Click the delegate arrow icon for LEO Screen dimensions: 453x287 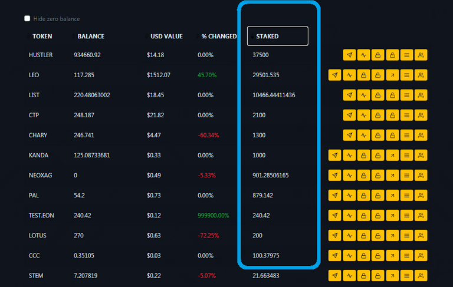pyautogui.click(x=392, y=75)
